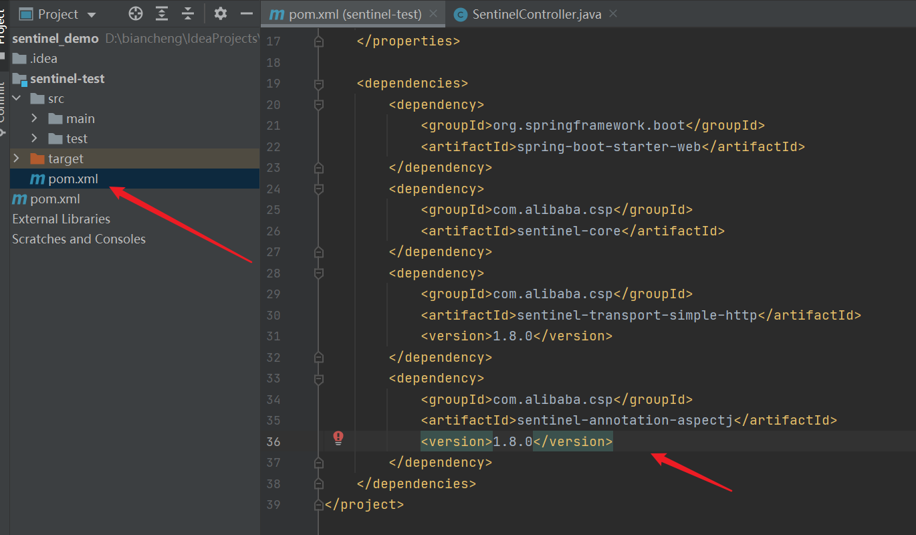Select the highlighted pom.xml under sentinel-test
Viewport: 916px width, 535px height.
pyautogui.click(x=134, y=179)
